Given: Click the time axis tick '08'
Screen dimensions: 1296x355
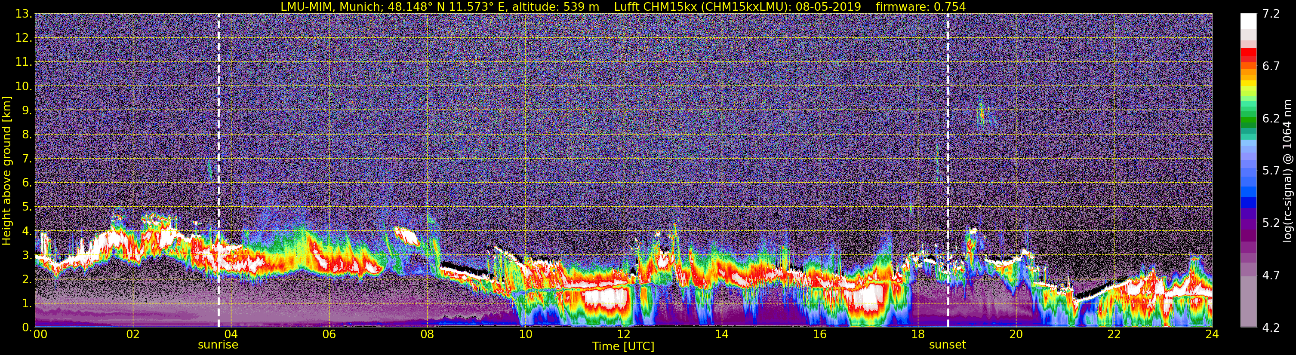Looking at the screenshot, I should click(x=427, y=335).
